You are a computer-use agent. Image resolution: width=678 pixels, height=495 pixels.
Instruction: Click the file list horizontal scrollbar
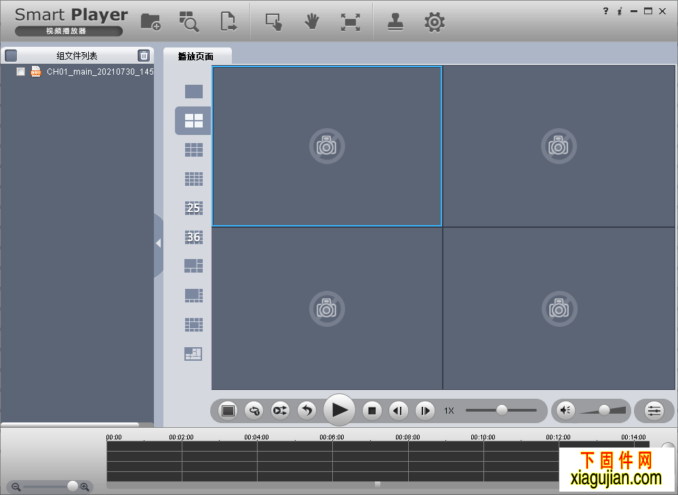point(70,424)
